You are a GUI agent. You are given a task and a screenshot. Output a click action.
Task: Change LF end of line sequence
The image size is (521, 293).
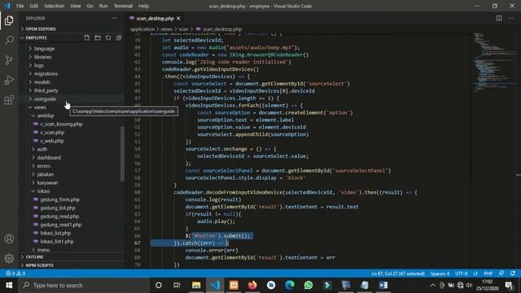[475, 273]
